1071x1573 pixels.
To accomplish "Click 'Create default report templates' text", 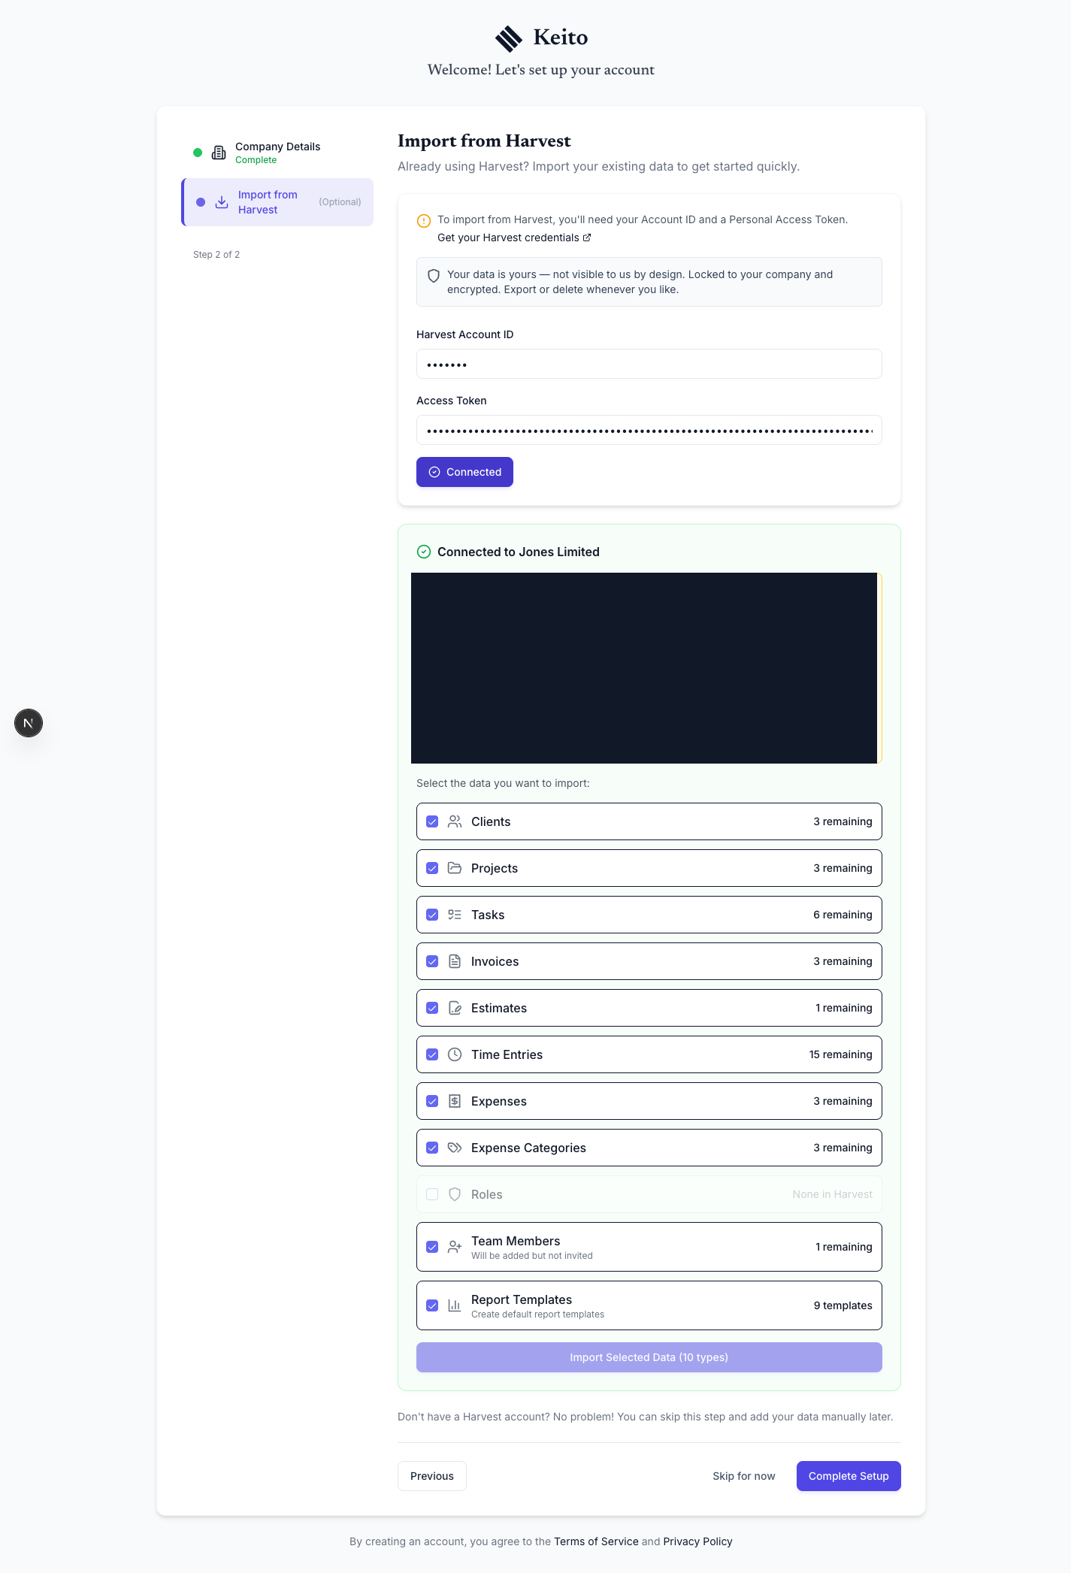I will [x=537, y=1314].
